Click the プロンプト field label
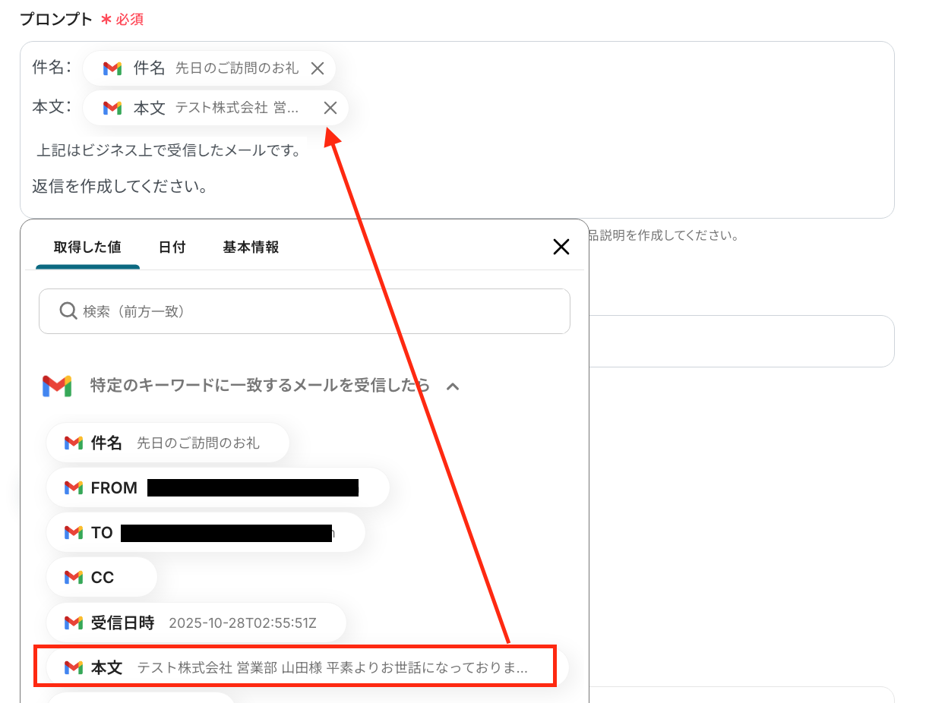The image size is (948, 703). (x=56, y=19)
